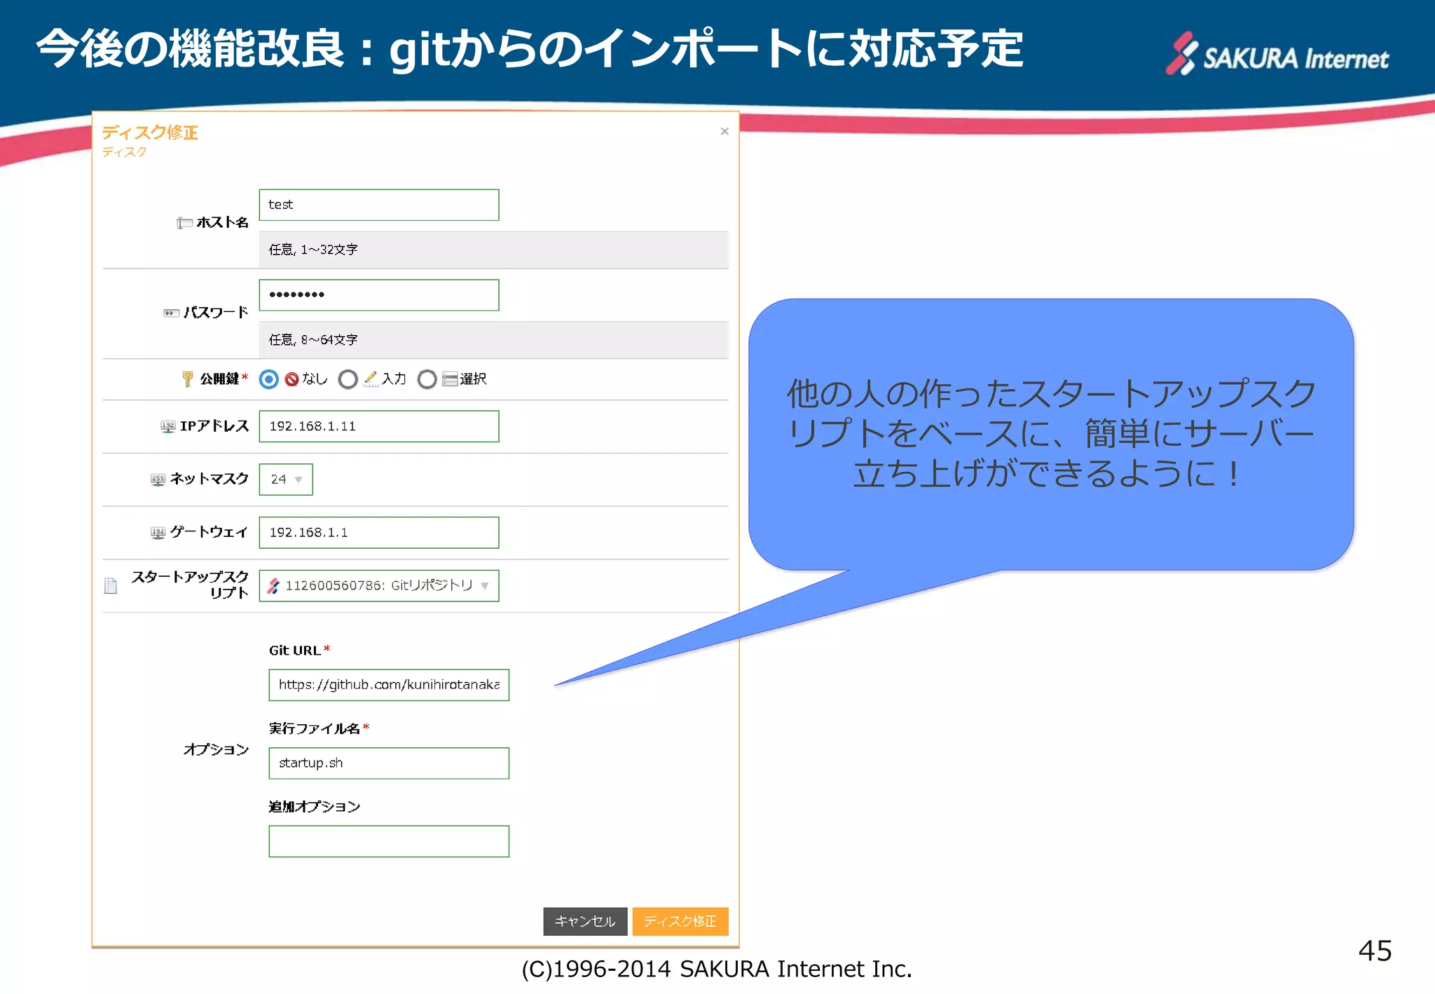This screenshot has height=994, width=1435.
Task: Open the startup script Gitリポジトリ dropdown
Action: tap(379, 586)
